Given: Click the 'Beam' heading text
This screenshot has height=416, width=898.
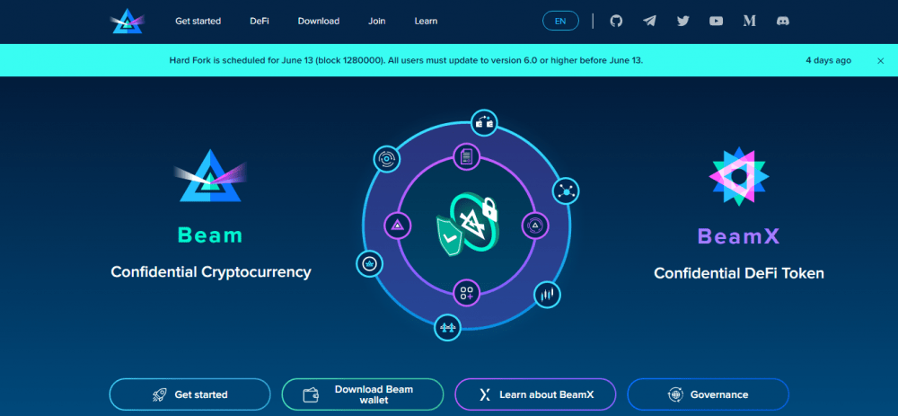Looking at the screenshot, I should click(x=210, y=235).
